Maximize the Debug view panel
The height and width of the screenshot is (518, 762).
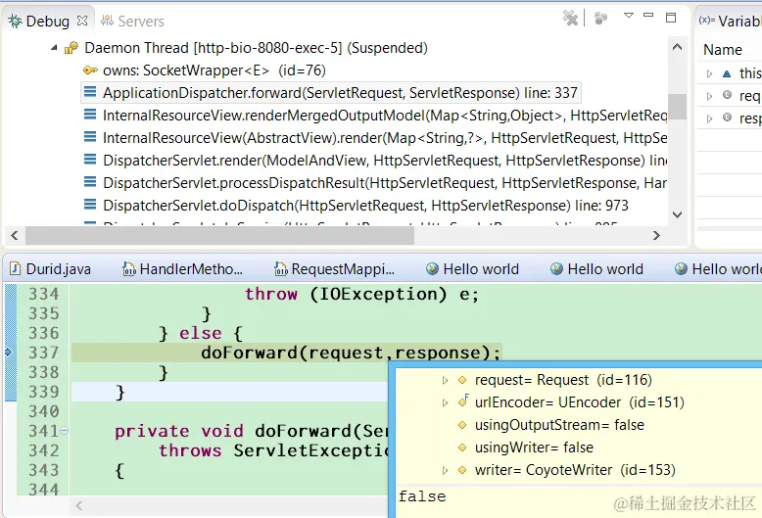point(671,18)
